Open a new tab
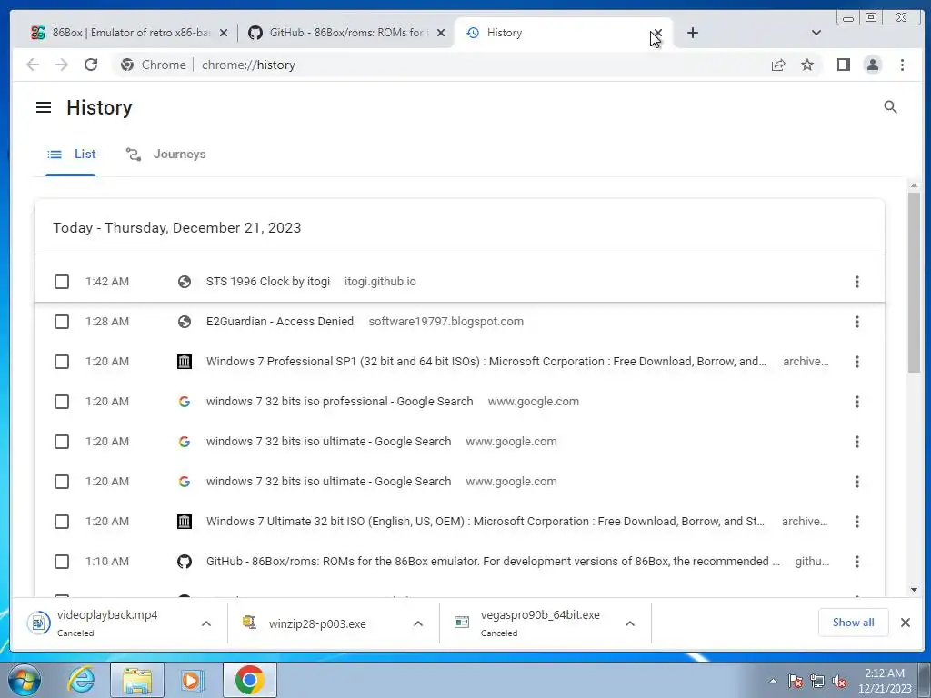Screen dimensions: 931x698 [692, 33]
